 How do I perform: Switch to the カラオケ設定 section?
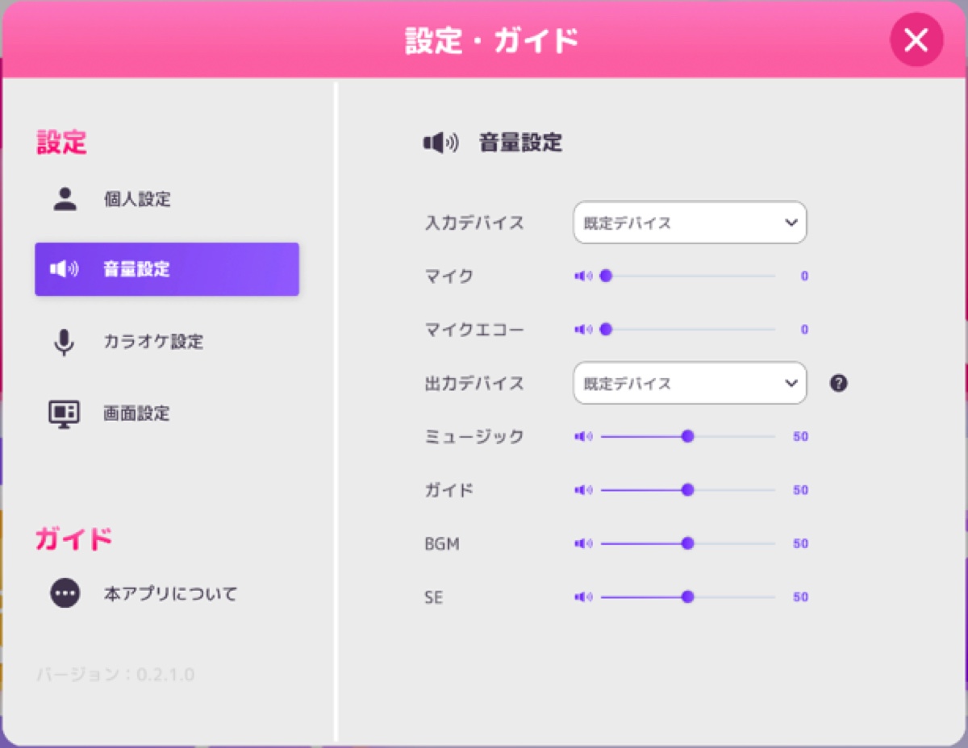click(153, 342)
